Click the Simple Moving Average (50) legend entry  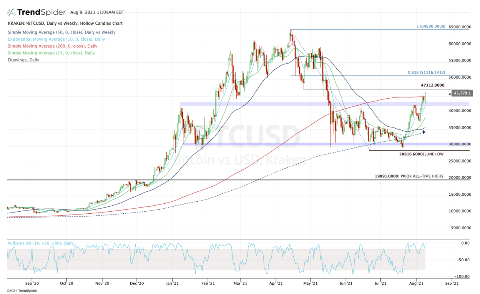(61, 32)
